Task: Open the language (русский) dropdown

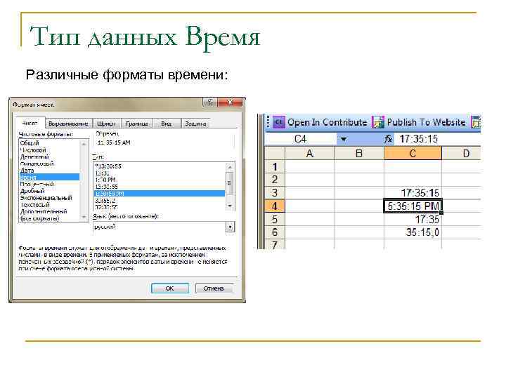Action: (230, 227)
